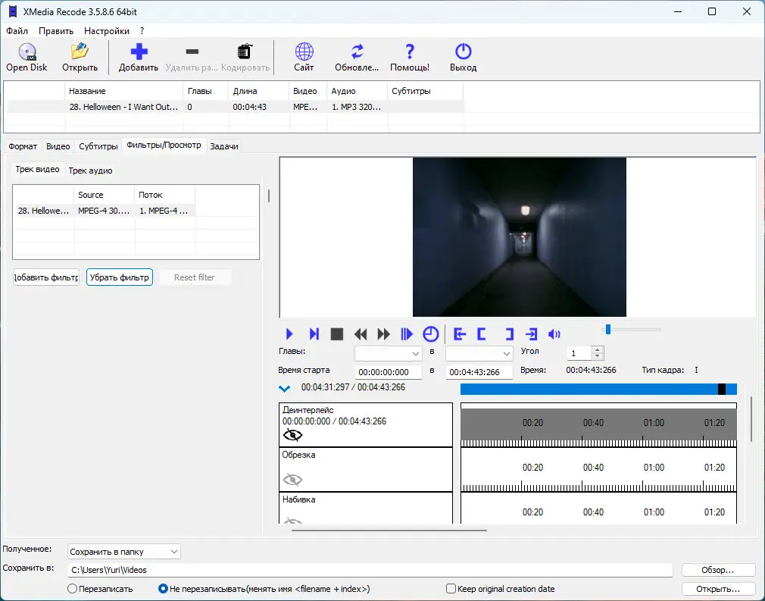Toggle Обрезка filter visibility eye
This screenshot has height=601, width=765.
point(292,479)
